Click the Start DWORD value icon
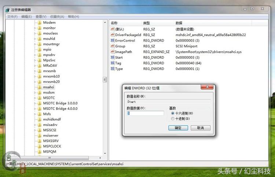 (x=113, y=57)
